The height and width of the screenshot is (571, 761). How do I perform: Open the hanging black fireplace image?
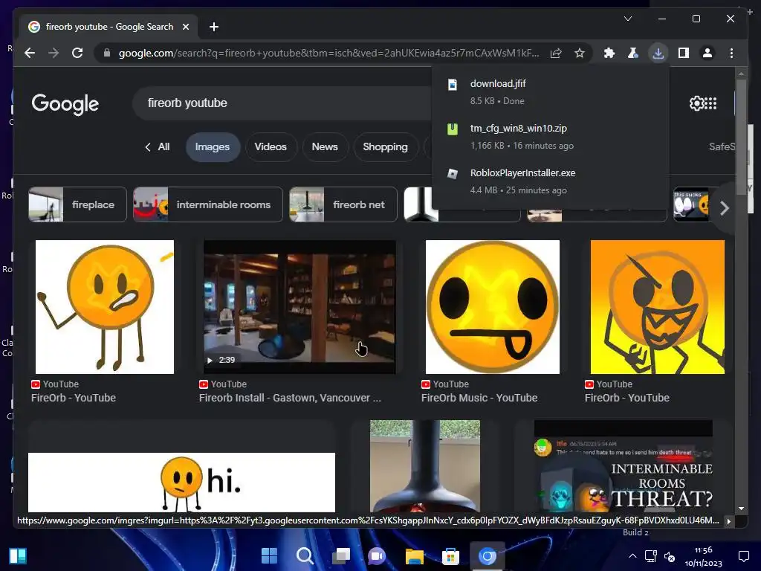tap(425, 466)
